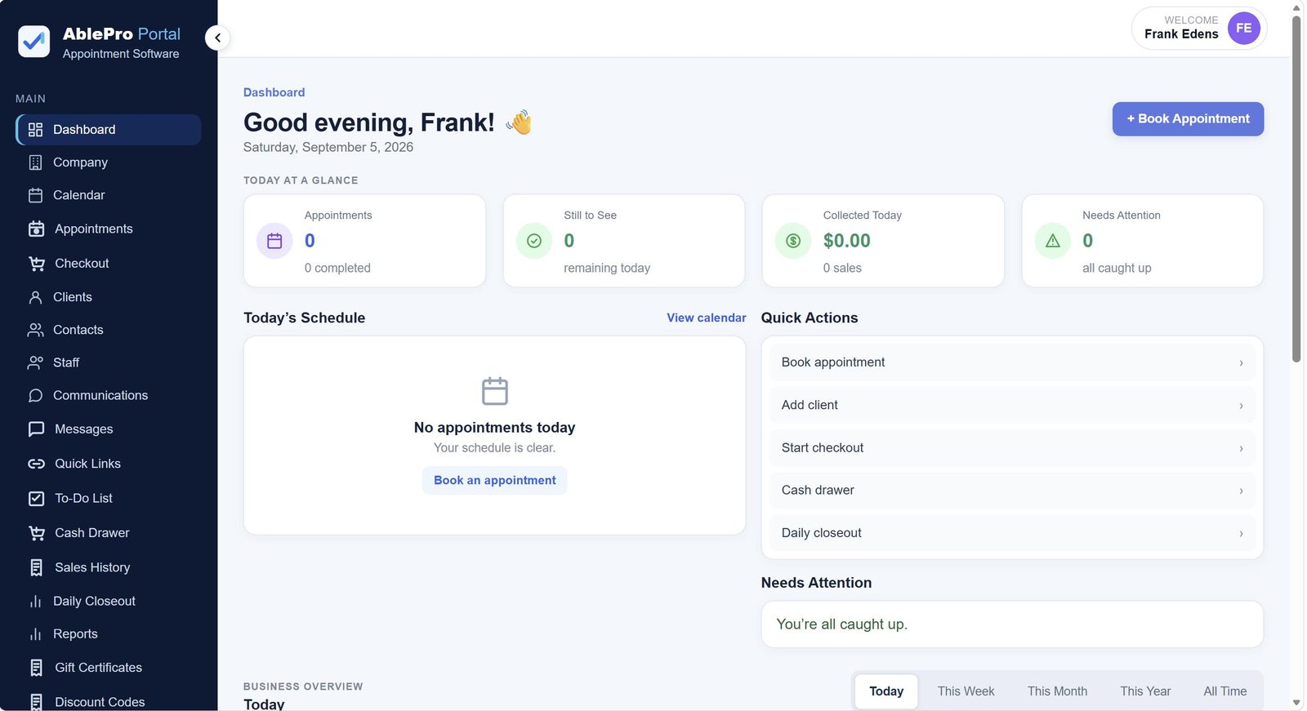Select the This Month overview tab

(x=1057, y=691)
